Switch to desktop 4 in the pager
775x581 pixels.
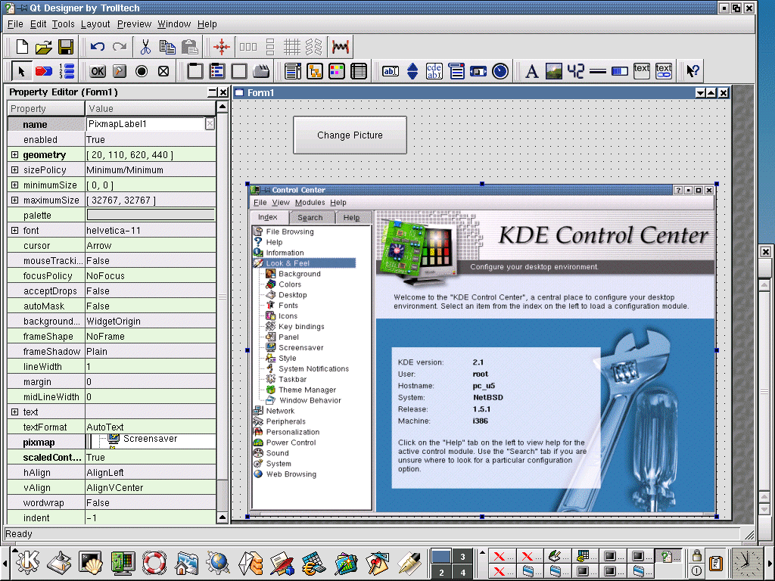pos(462,572)
